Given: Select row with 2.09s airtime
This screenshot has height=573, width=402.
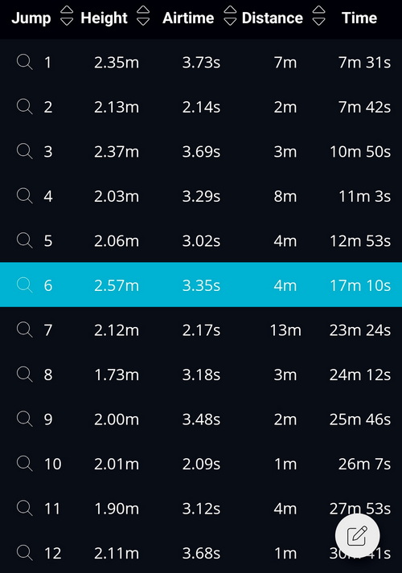Looking at the screenshot, I should [201, 464].
